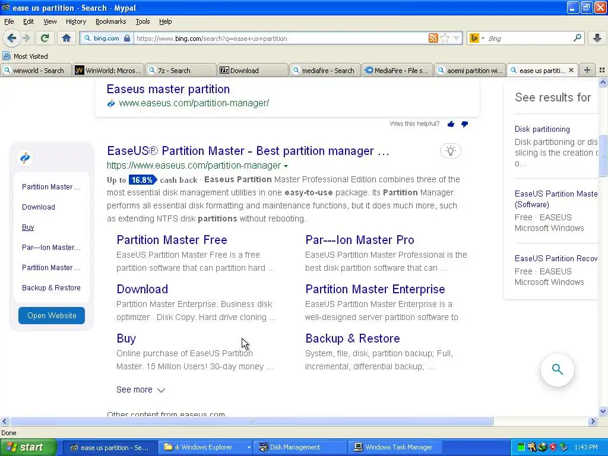Show all tabs list button

click(602, 70)
